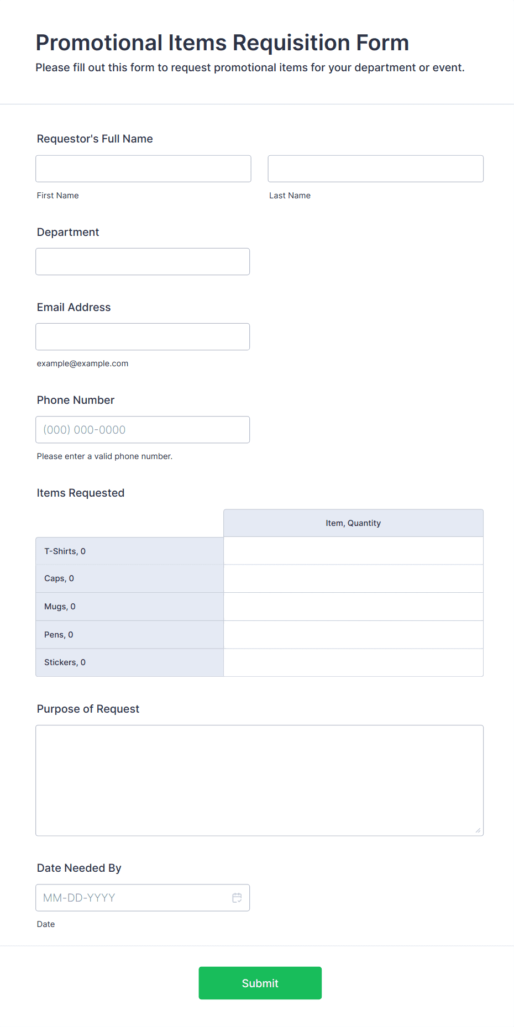Click the Mugs row label
This screenshot has height=1027, width=514.
[x=60, y=607]
